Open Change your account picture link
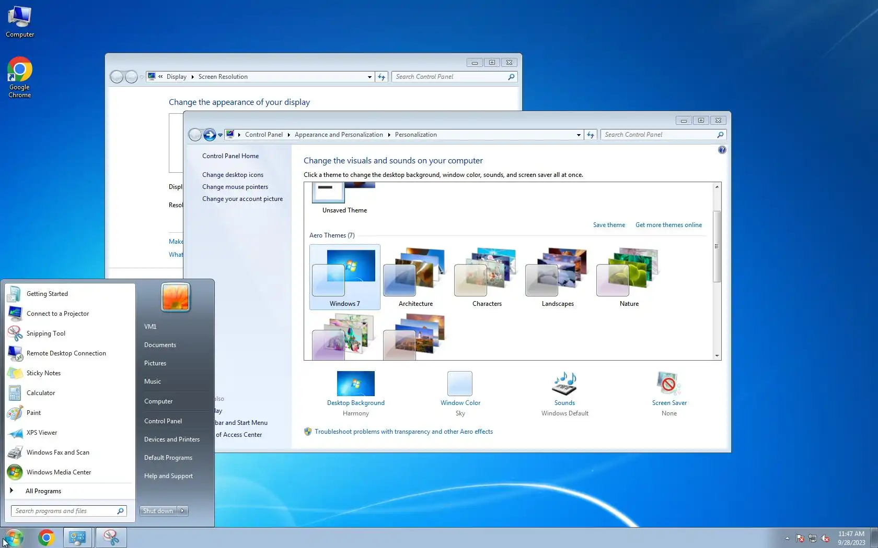 point(242,199)
